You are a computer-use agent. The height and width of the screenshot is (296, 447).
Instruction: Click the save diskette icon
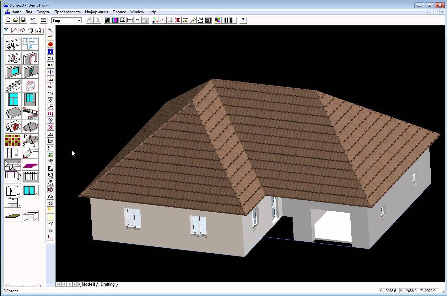click(x=23, y=20)
